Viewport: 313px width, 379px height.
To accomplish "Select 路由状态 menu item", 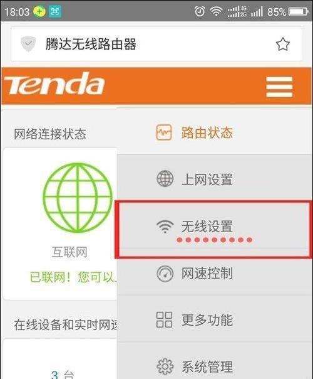I will 215,132.
